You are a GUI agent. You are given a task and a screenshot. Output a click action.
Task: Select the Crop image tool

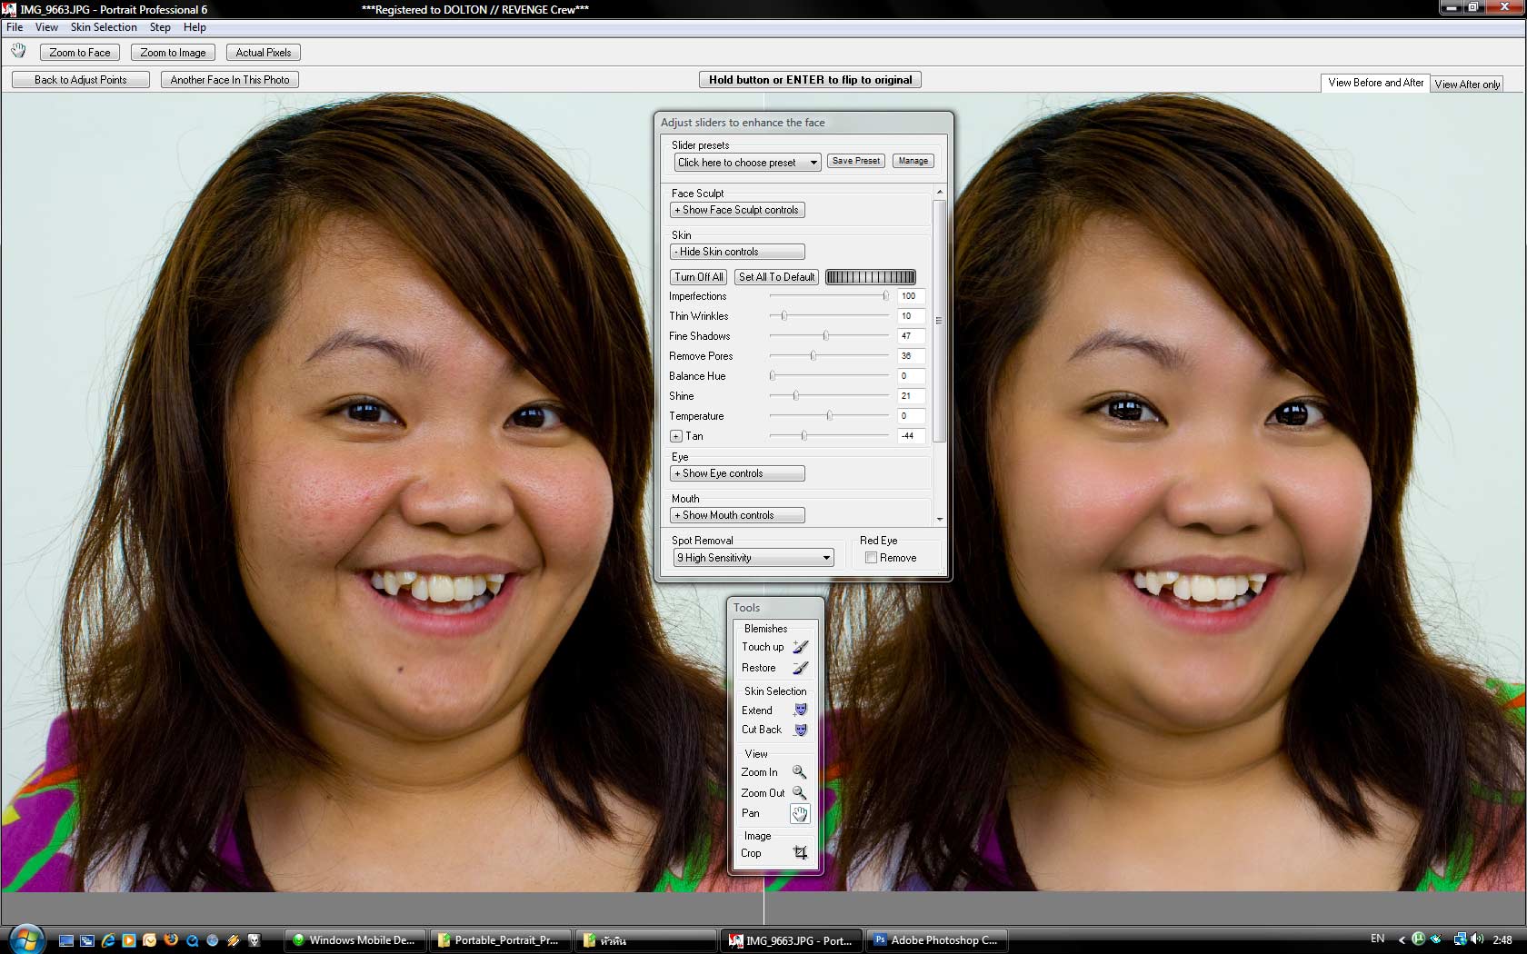[800, 853]
